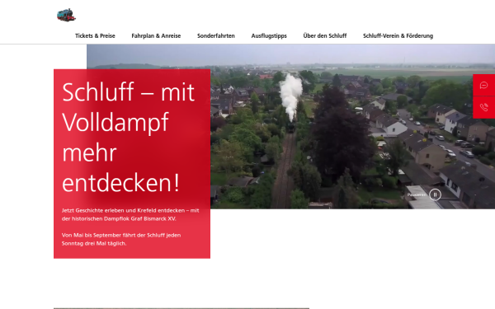
Task: Open Über den Schluff menu
Action: click(x=325, y=36)
